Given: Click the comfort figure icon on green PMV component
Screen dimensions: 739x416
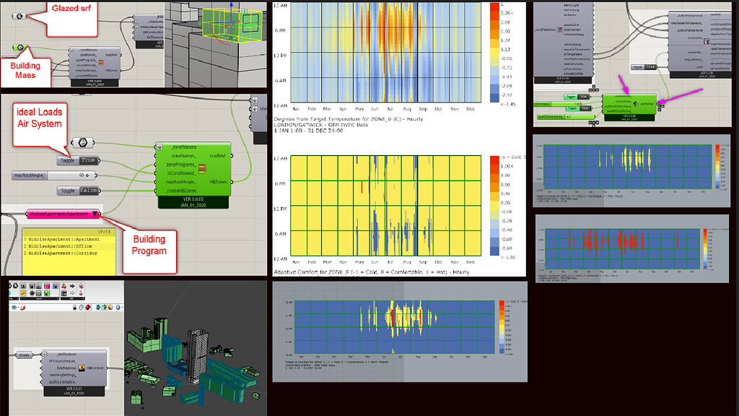Looking at the screenshot, I should [x=636, y=104].
